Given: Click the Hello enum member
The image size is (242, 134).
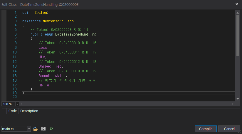Looking at the screenshot, I should [x=44, y=85].
